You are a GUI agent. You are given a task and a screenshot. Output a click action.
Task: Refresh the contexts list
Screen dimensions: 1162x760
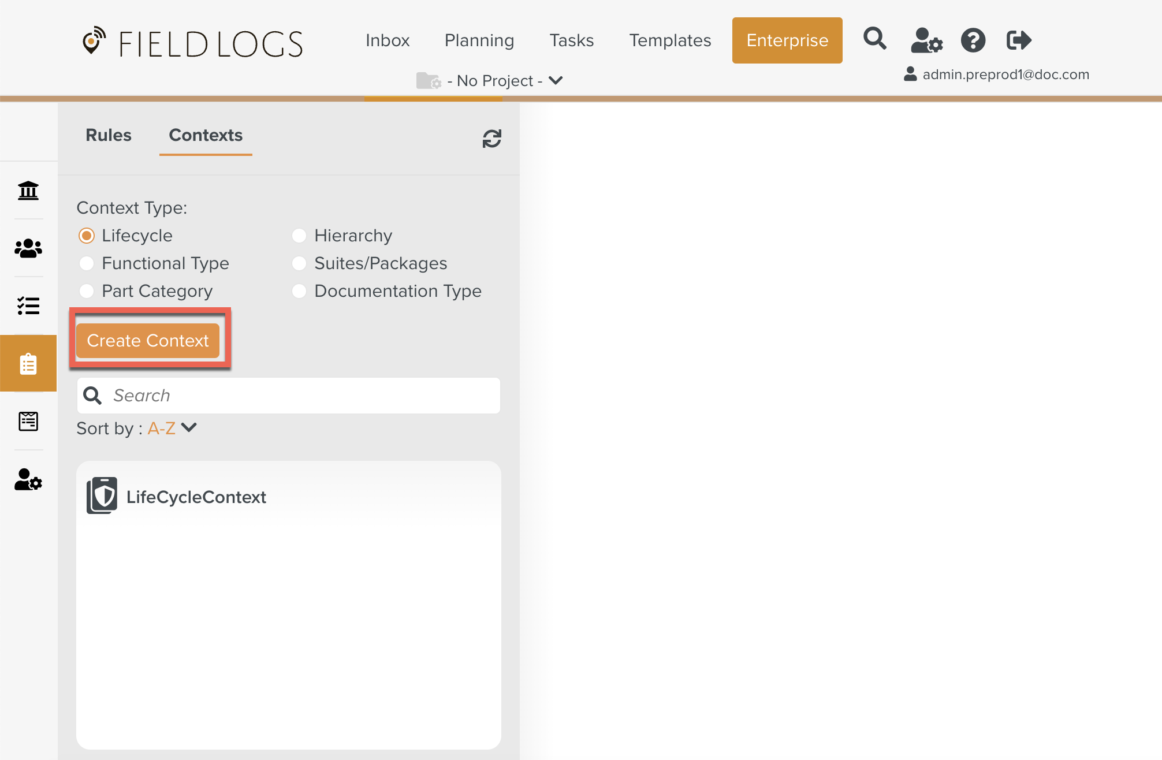[491, 139]
